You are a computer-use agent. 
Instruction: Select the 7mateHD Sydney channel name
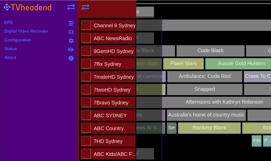[114, 77]
